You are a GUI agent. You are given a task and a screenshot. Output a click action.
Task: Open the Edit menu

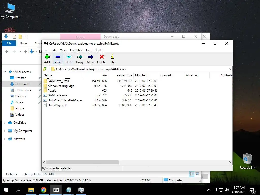[54, 50]
